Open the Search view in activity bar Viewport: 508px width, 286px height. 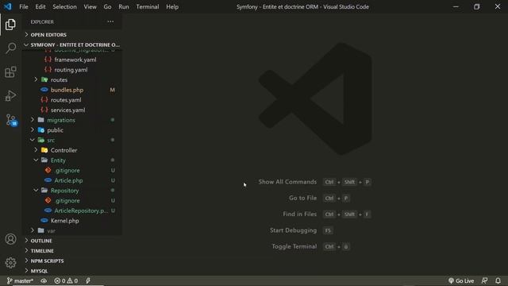[x=10, y=48]
